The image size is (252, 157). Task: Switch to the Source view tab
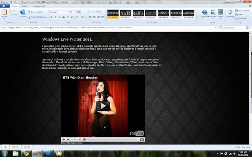click(x=27, y=146)
